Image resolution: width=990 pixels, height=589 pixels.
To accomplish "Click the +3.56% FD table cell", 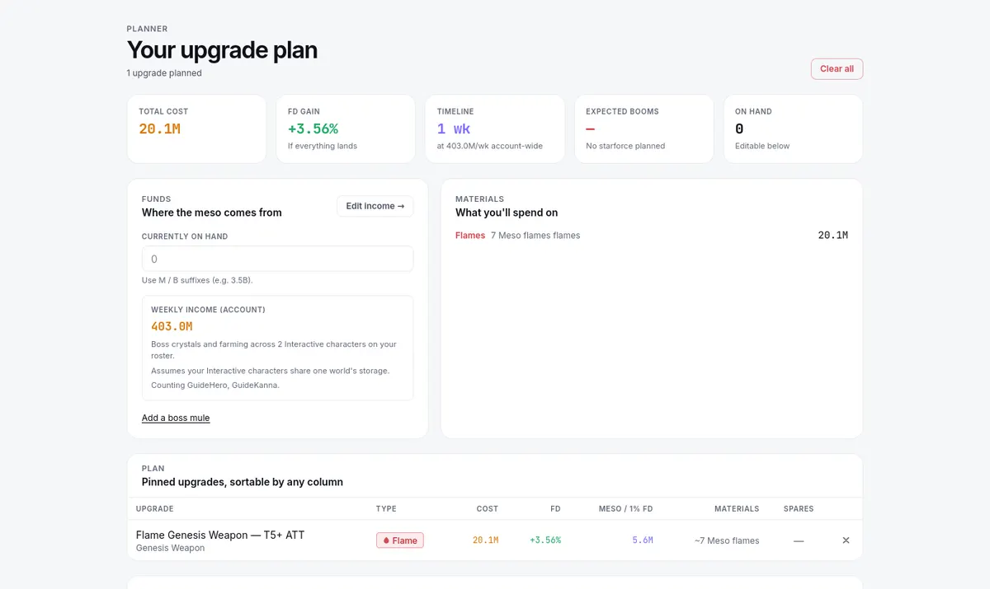I will coord(545,540).
